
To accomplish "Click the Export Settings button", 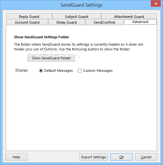I will [x=94, y=157].
